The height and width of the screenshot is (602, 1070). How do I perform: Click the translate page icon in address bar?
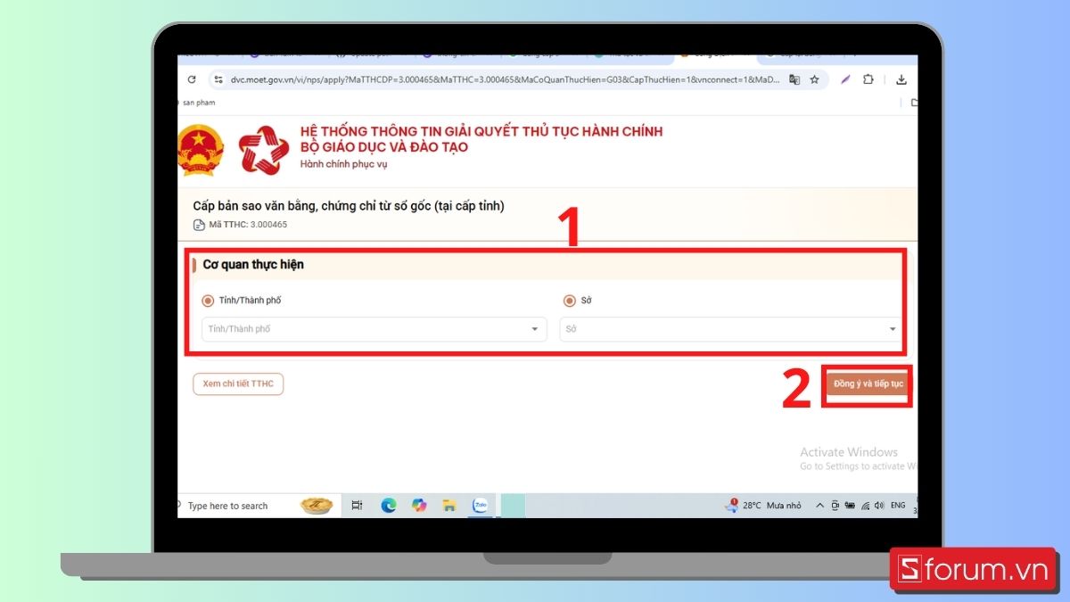coord(794,79)
